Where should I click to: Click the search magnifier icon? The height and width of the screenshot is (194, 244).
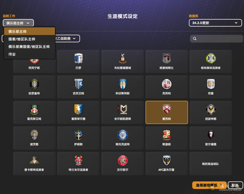coord(194,39)
